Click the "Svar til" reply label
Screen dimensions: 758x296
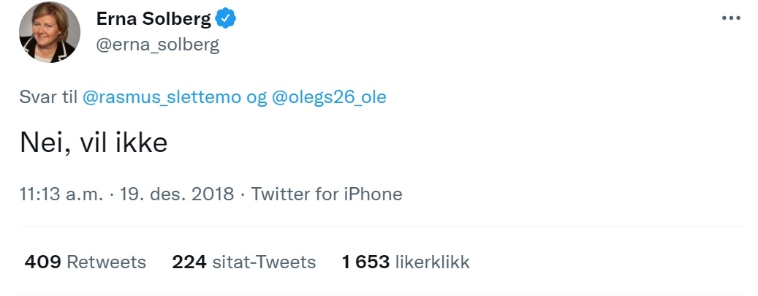coord(48,97)
